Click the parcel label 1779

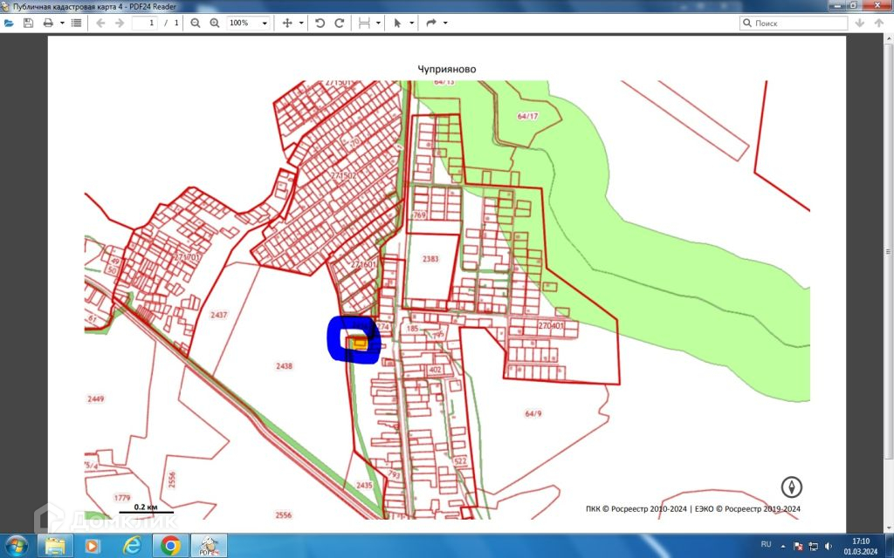pos(122,498)
